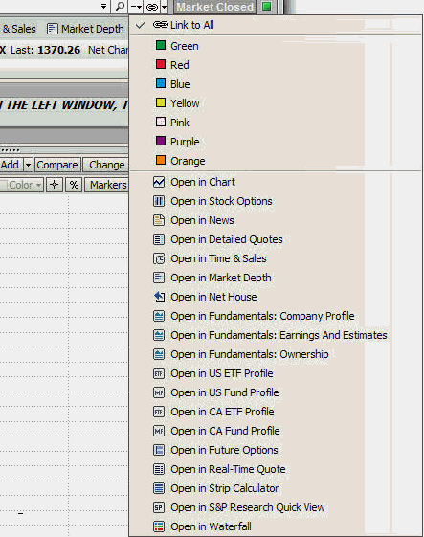Expand the Add button dropdown arrow

click(x=28, y=165)
